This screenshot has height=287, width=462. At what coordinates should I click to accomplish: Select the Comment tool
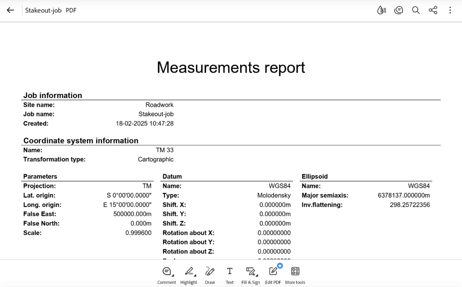(x=167, y=272)
